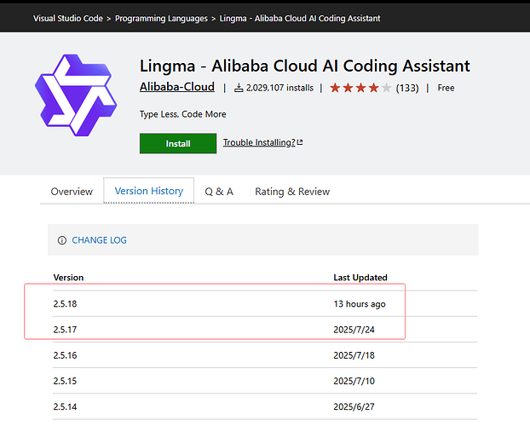Image resolution: width=530 pixels, height=426 pixels.
Task: Open the Trouble Installing? link
Action: (259, 142)
